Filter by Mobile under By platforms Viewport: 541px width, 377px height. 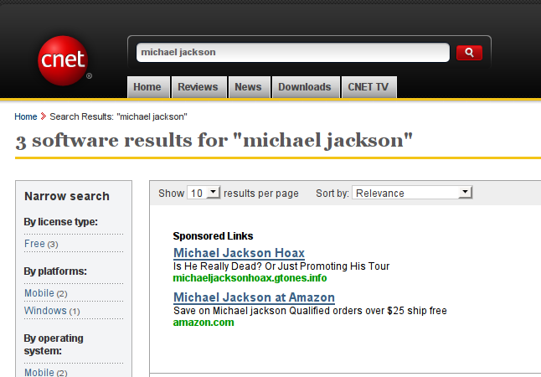39,293
